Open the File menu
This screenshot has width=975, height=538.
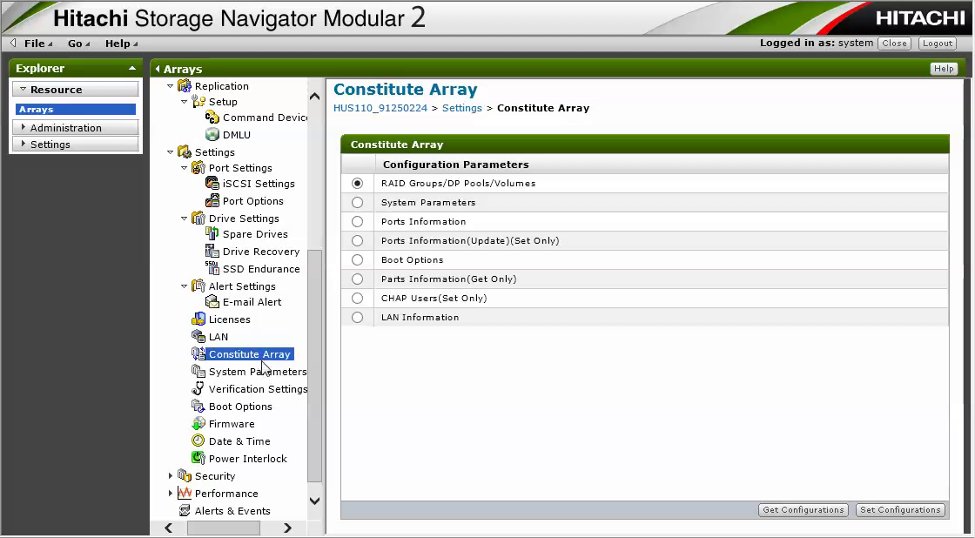38,44
